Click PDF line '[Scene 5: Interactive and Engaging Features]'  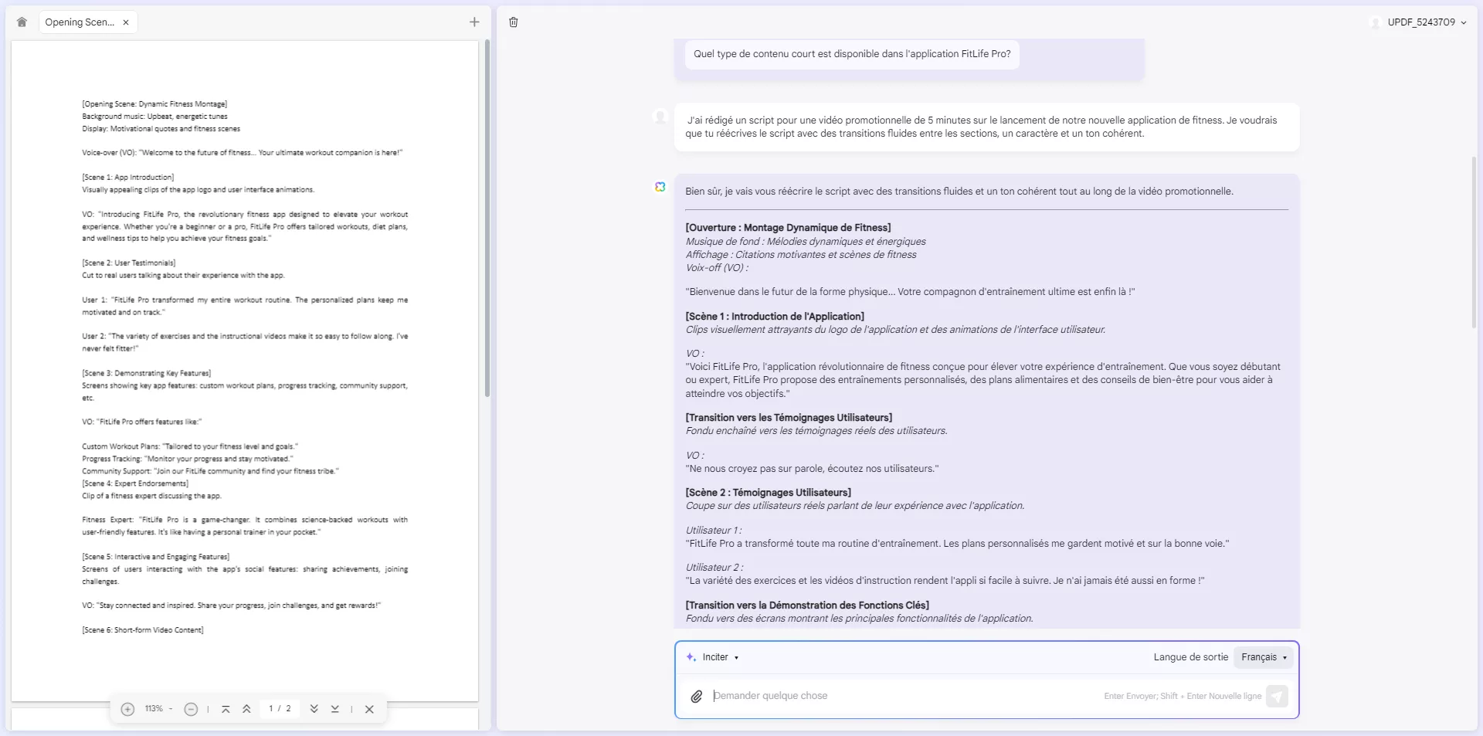point(156,557)
